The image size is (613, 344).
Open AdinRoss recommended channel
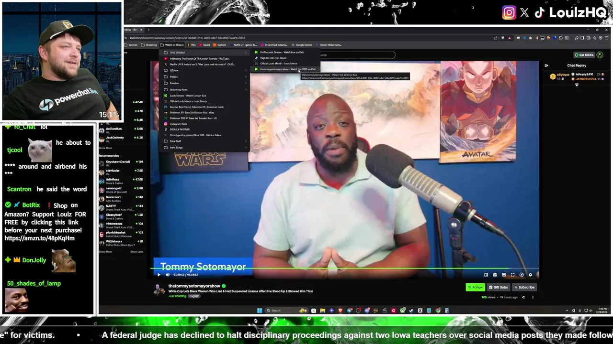click(121, 181)
